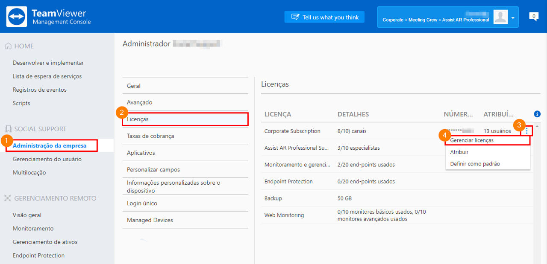Viewport: 547px width, 264px height.
Task: Click the HOME house icon
Action: coord(8,46)
